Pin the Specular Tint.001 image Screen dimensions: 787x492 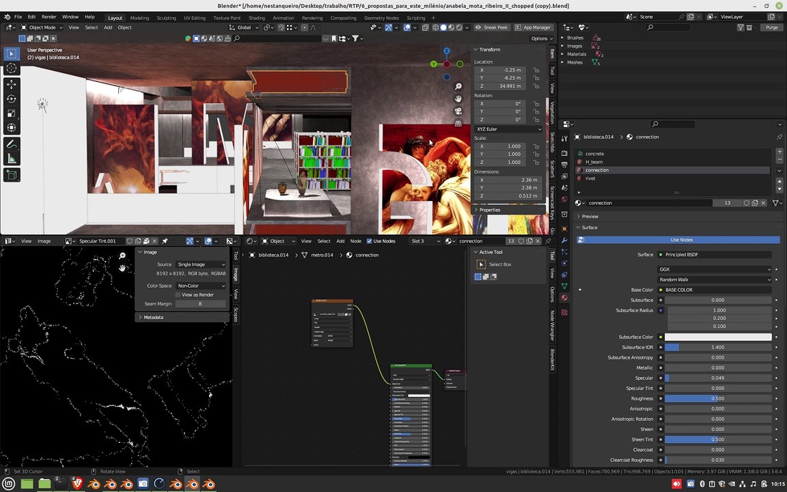tap(165, 241)
